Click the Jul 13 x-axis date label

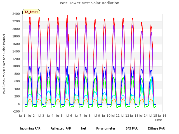pyautogui.click(x=134, y=116)
